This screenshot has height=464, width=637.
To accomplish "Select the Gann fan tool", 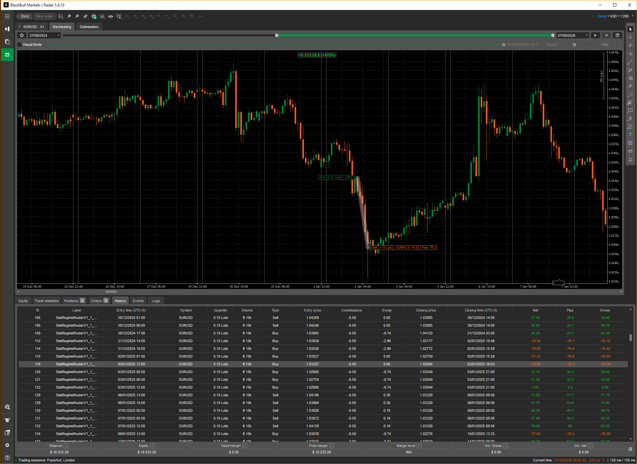I will point(630,102).
